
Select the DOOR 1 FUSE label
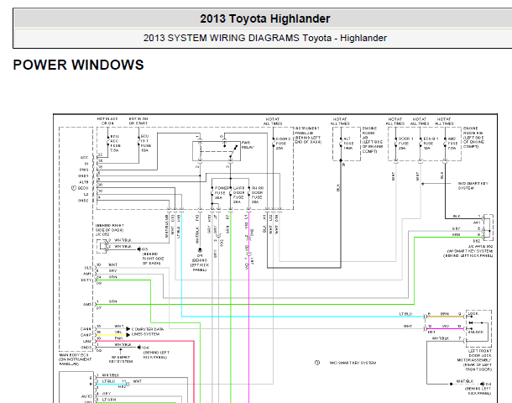pos(405,144)
